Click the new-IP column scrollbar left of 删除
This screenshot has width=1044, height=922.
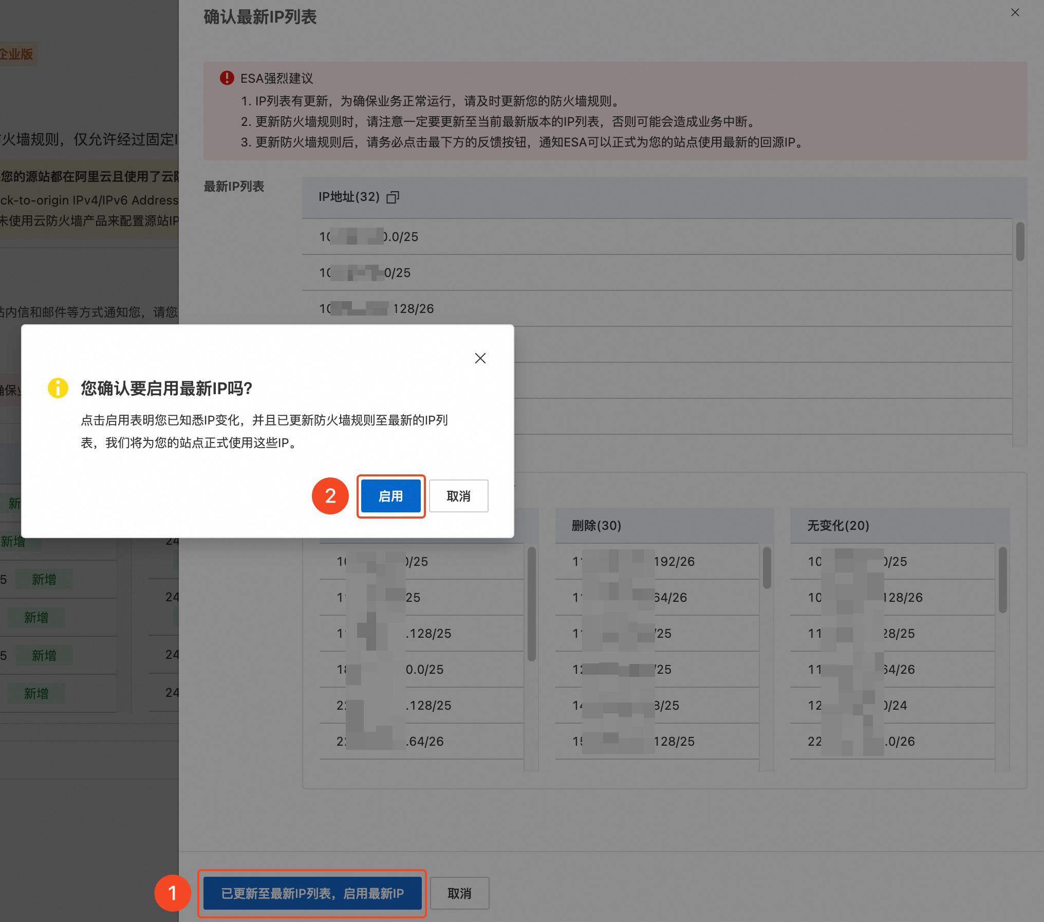coord(531,604)
